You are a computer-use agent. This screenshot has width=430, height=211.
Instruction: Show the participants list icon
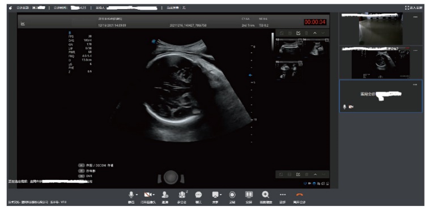point(182,195)
